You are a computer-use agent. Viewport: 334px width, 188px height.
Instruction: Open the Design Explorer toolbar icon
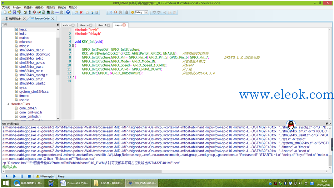[x=48, y=12]
